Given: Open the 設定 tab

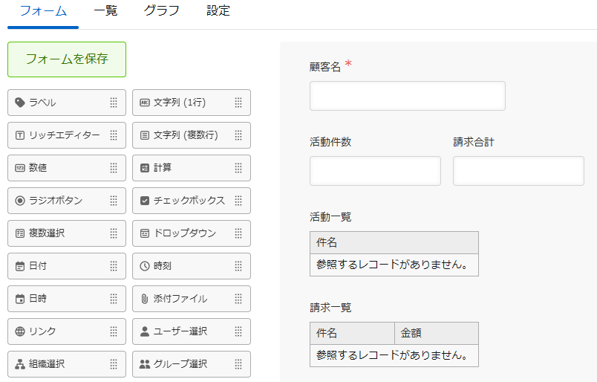Looking at the screenshot, I should click(x=218, y=11).
